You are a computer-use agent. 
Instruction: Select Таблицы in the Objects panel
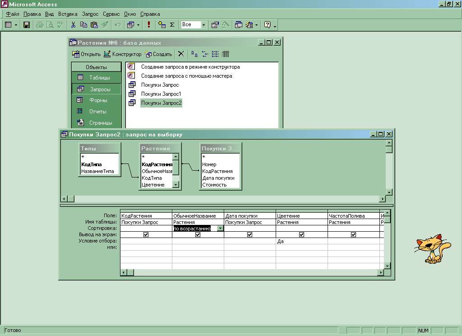96,78
